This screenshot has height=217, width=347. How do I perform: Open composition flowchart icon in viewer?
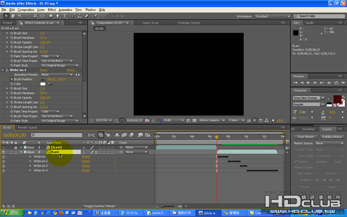click(x=267, y=120)
